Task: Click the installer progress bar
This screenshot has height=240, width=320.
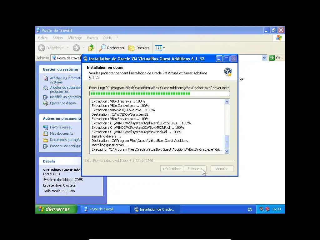Action: tap(160, 93)
